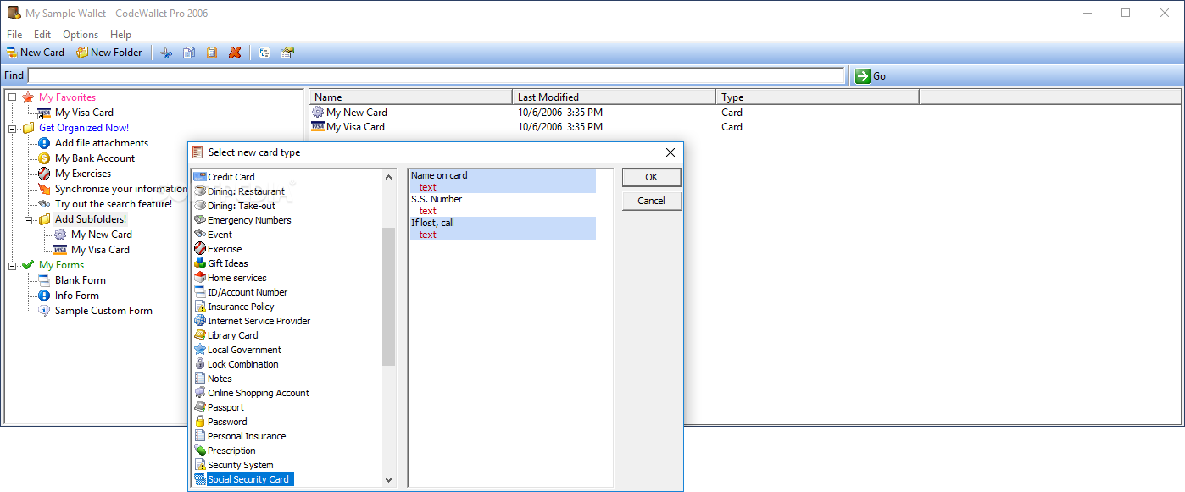Click the star icon of My Favorites

[28, 97]
